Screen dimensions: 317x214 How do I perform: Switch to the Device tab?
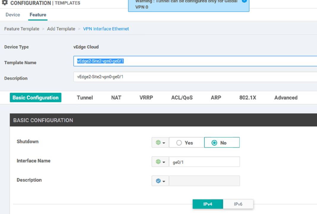point(13,15)
